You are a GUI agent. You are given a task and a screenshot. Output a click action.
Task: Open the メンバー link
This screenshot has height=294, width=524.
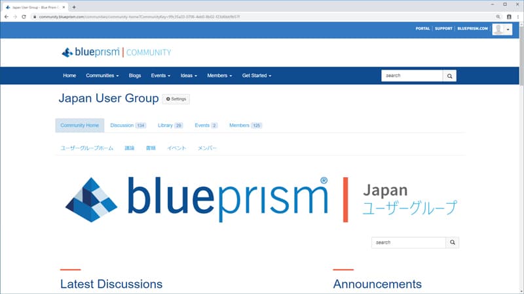(207, 148)
